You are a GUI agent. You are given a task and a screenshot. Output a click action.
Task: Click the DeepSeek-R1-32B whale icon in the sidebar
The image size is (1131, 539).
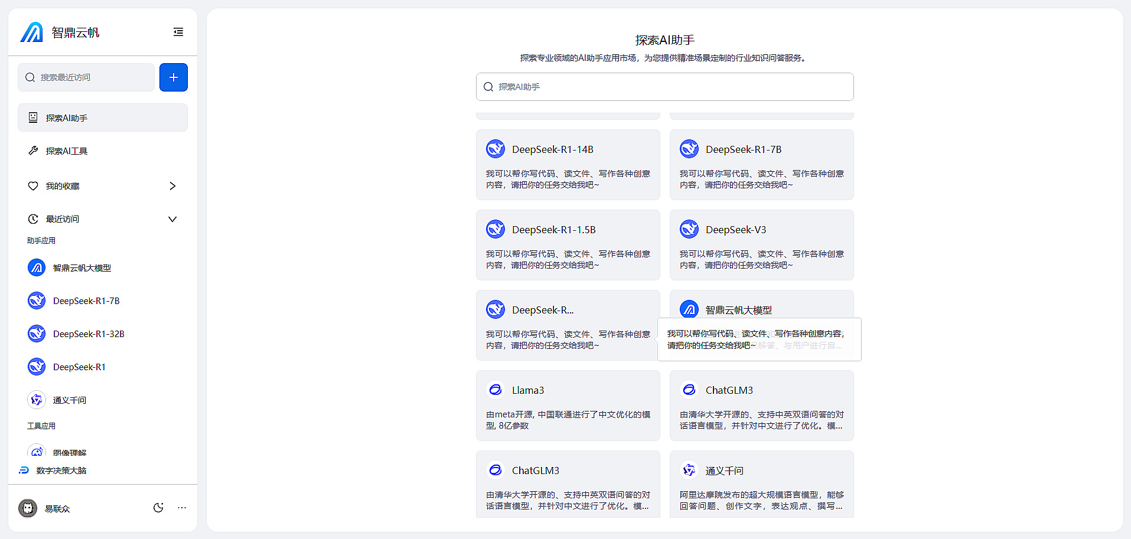pos(37,334)
